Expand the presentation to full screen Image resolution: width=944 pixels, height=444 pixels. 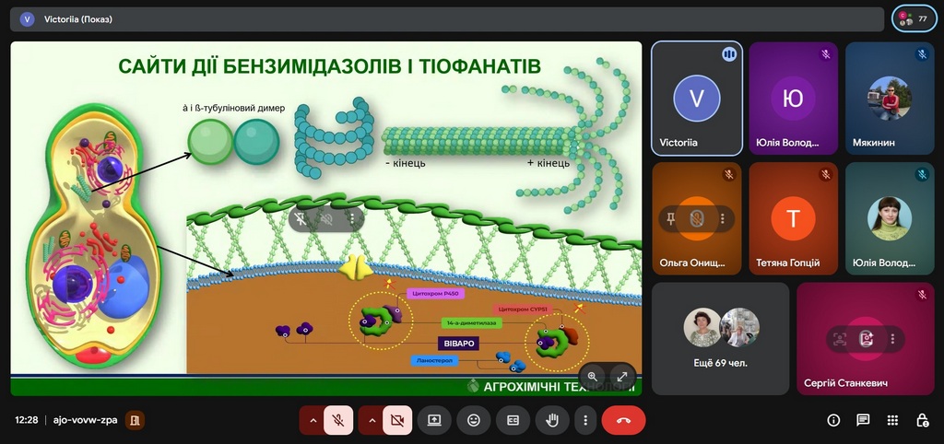(x=622, y=376)
